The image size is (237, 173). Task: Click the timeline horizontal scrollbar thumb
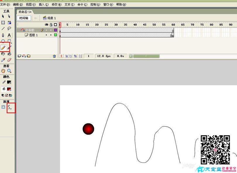point(146,56)
